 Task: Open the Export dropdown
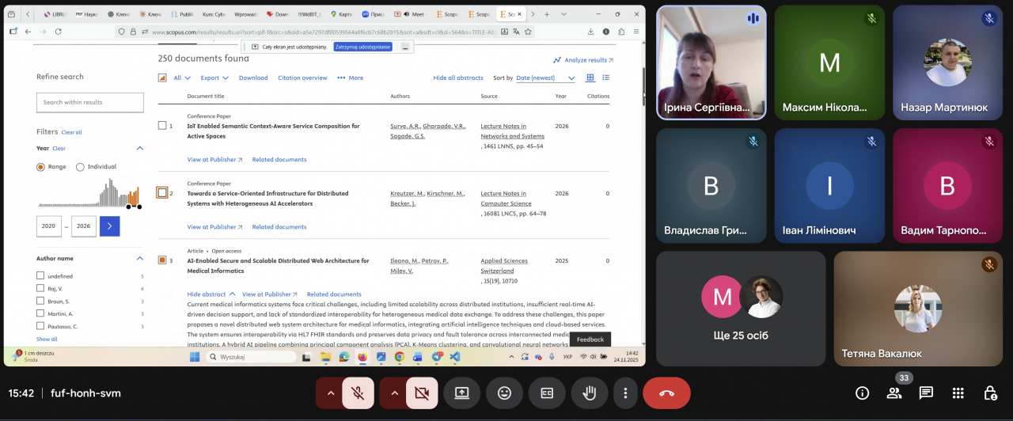[x=214, y=78]
